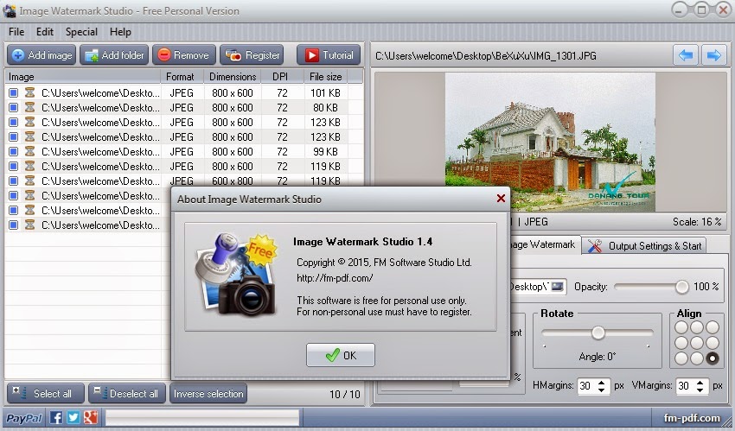Click the Add folder button
Screen dimensions: 735x431
coord(114,55)
